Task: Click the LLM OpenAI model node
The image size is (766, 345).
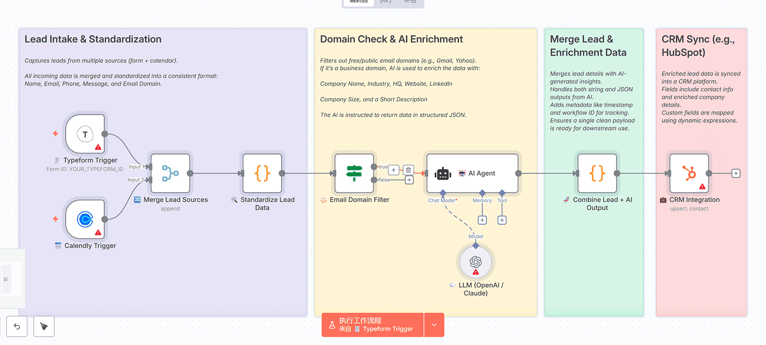Action: point(476,262)
